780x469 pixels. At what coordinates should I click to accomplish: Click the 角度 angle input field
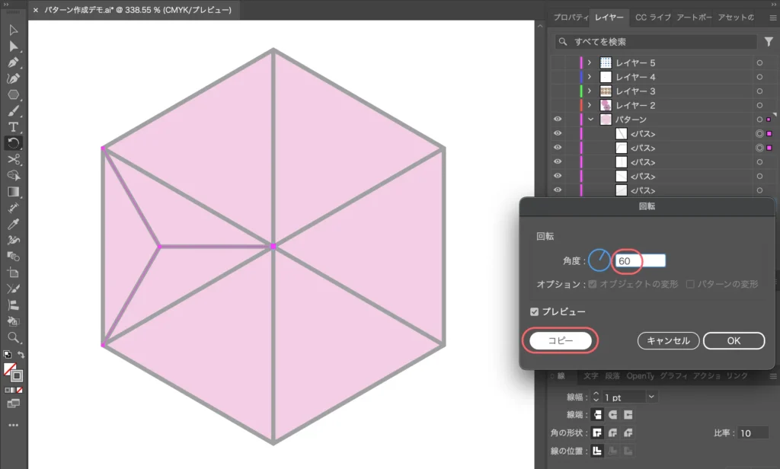(640, 261)
